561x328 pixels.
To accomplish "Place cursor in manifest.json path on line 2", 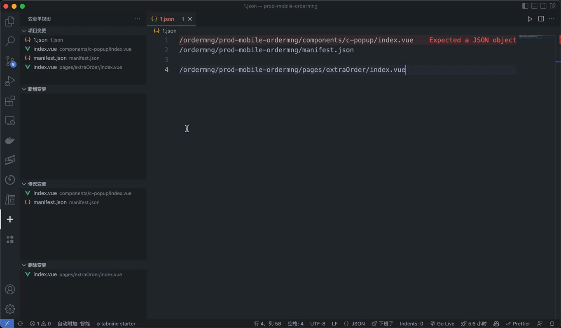I will (266, 50).
